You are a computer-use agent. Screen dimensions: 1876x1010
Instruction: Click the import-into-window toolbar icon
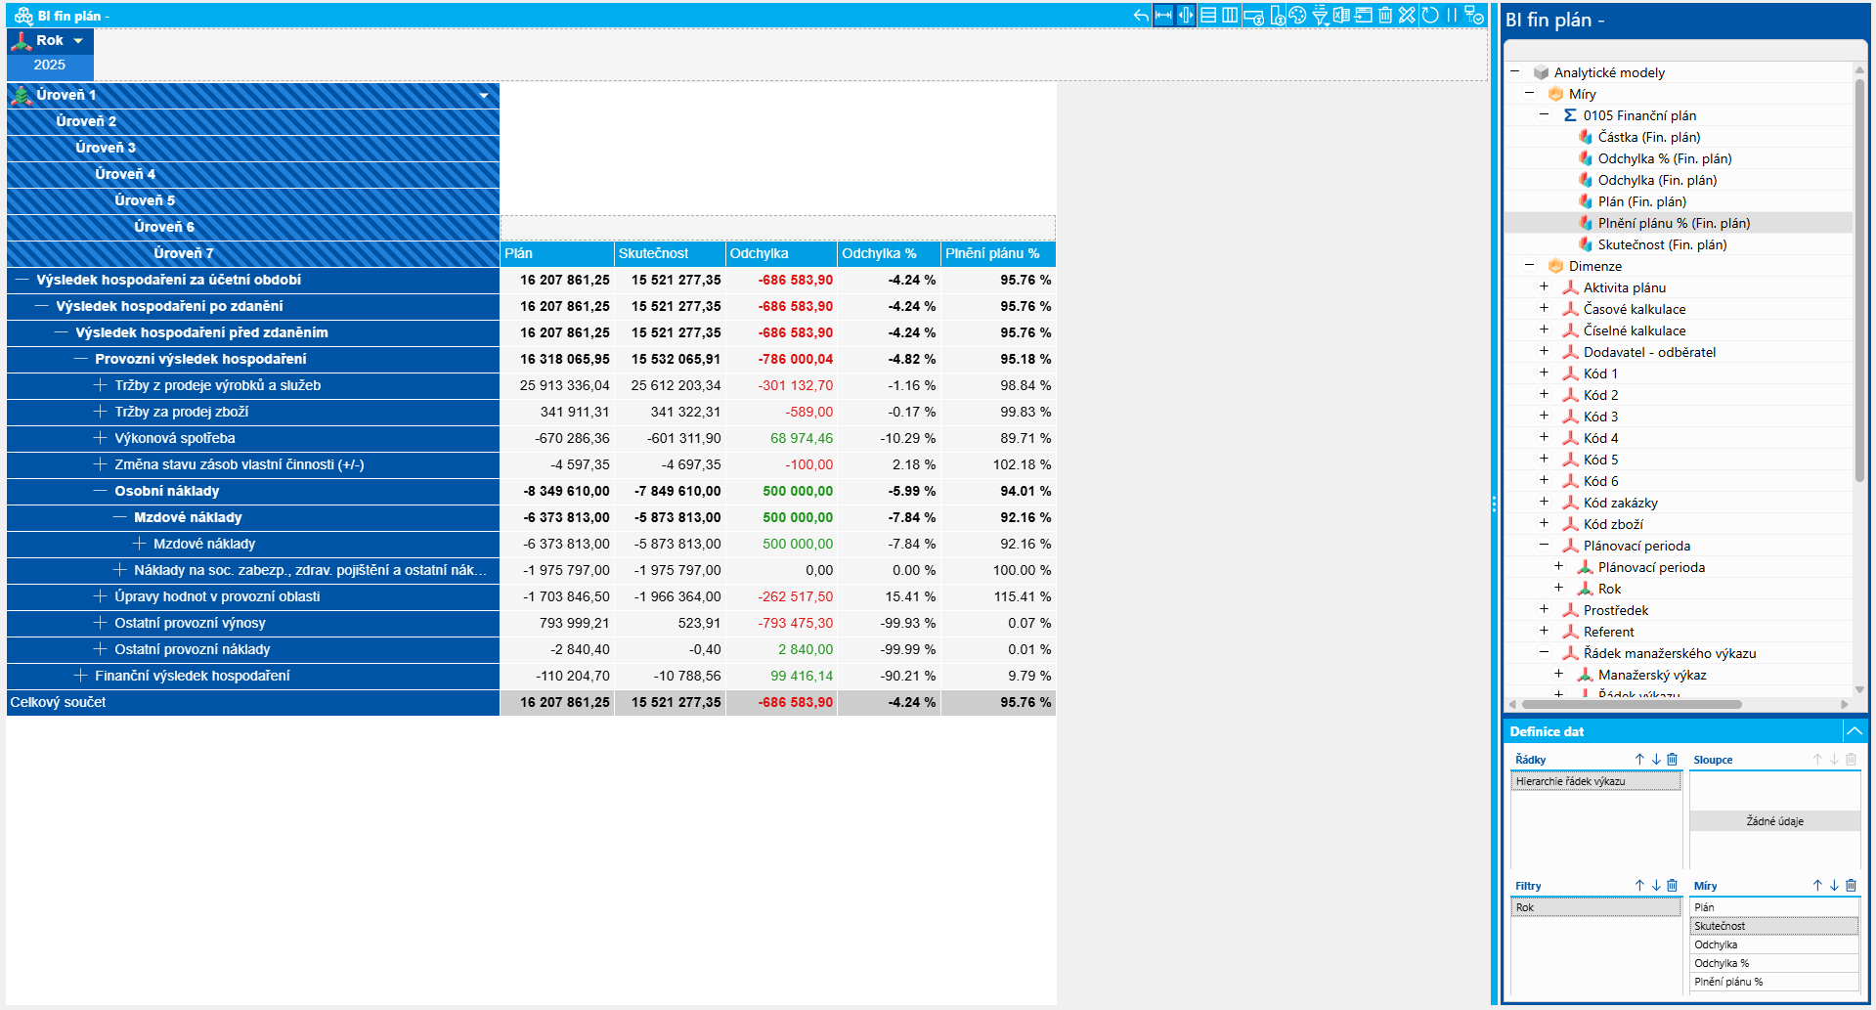point(1364,16)
